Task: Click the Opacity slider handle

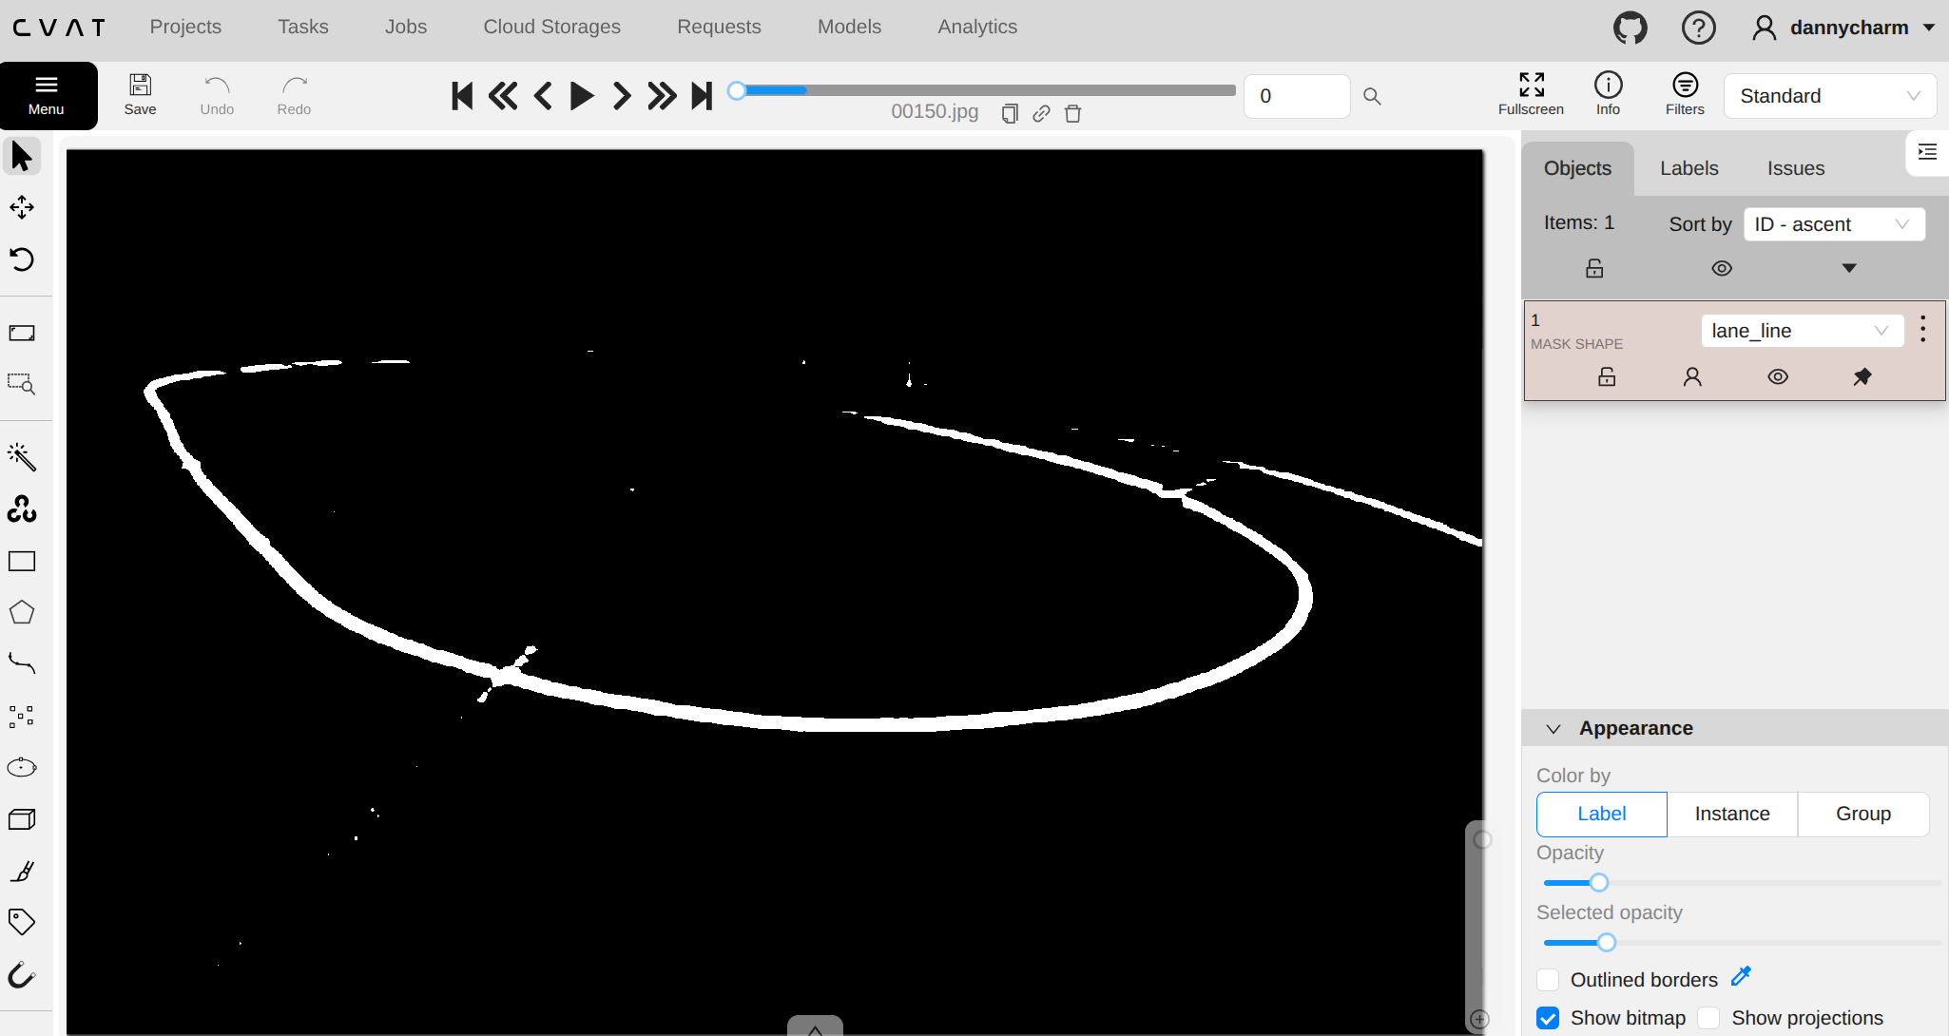Action: point(1599,883)
